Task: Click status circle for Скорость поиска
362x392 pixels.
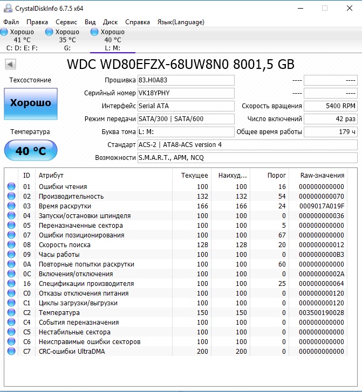Action: pos(11,244)
